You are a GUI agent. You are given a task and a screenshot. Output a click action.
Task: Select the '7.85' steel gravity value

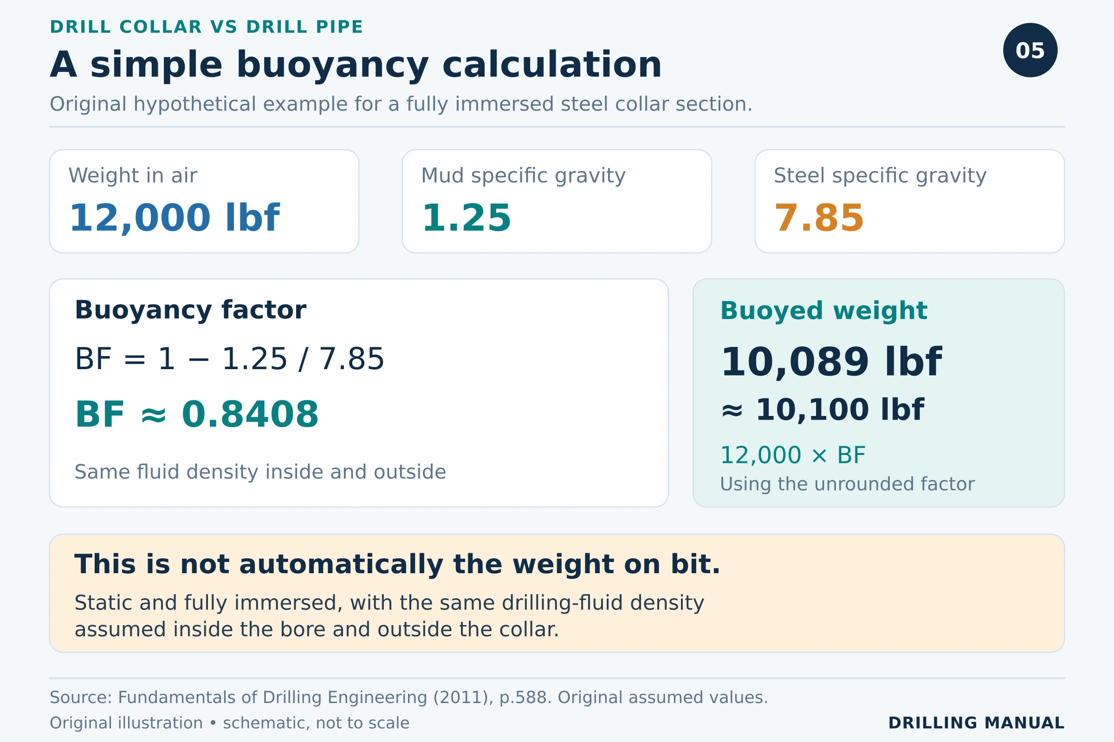pyautogui.click(x=819, y=218)
